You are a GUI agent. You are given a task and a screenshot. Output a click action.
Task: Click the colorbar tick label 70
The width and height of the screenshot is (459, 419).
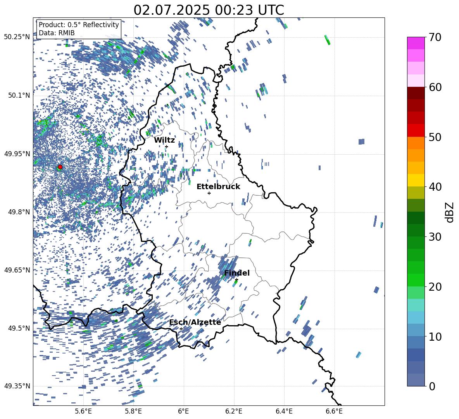[x=435, y=37]
